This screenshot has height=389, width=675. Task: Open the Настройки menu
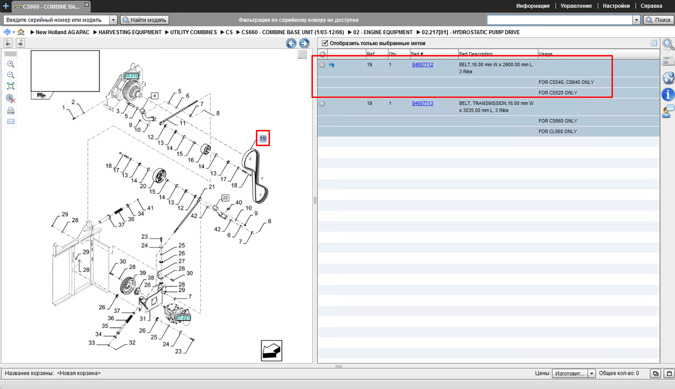point(616,6)
